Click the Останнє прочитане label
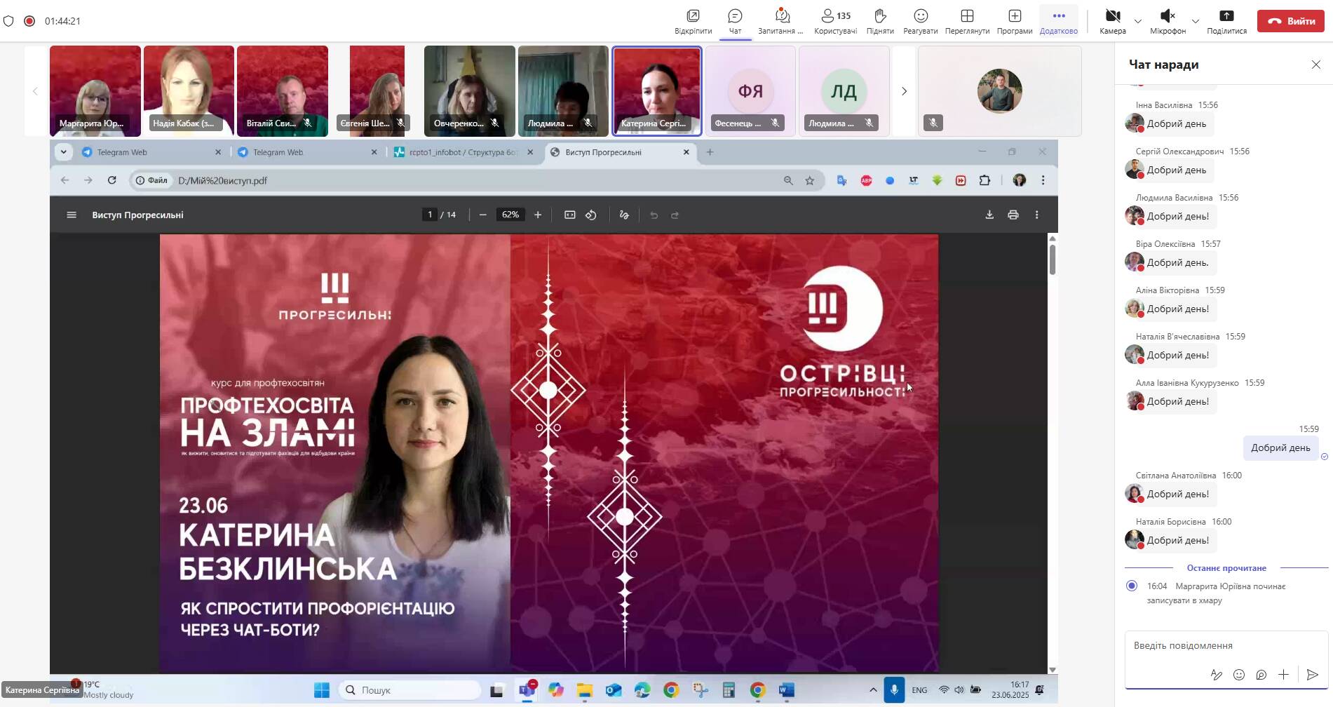 [x=1226, y=568]
